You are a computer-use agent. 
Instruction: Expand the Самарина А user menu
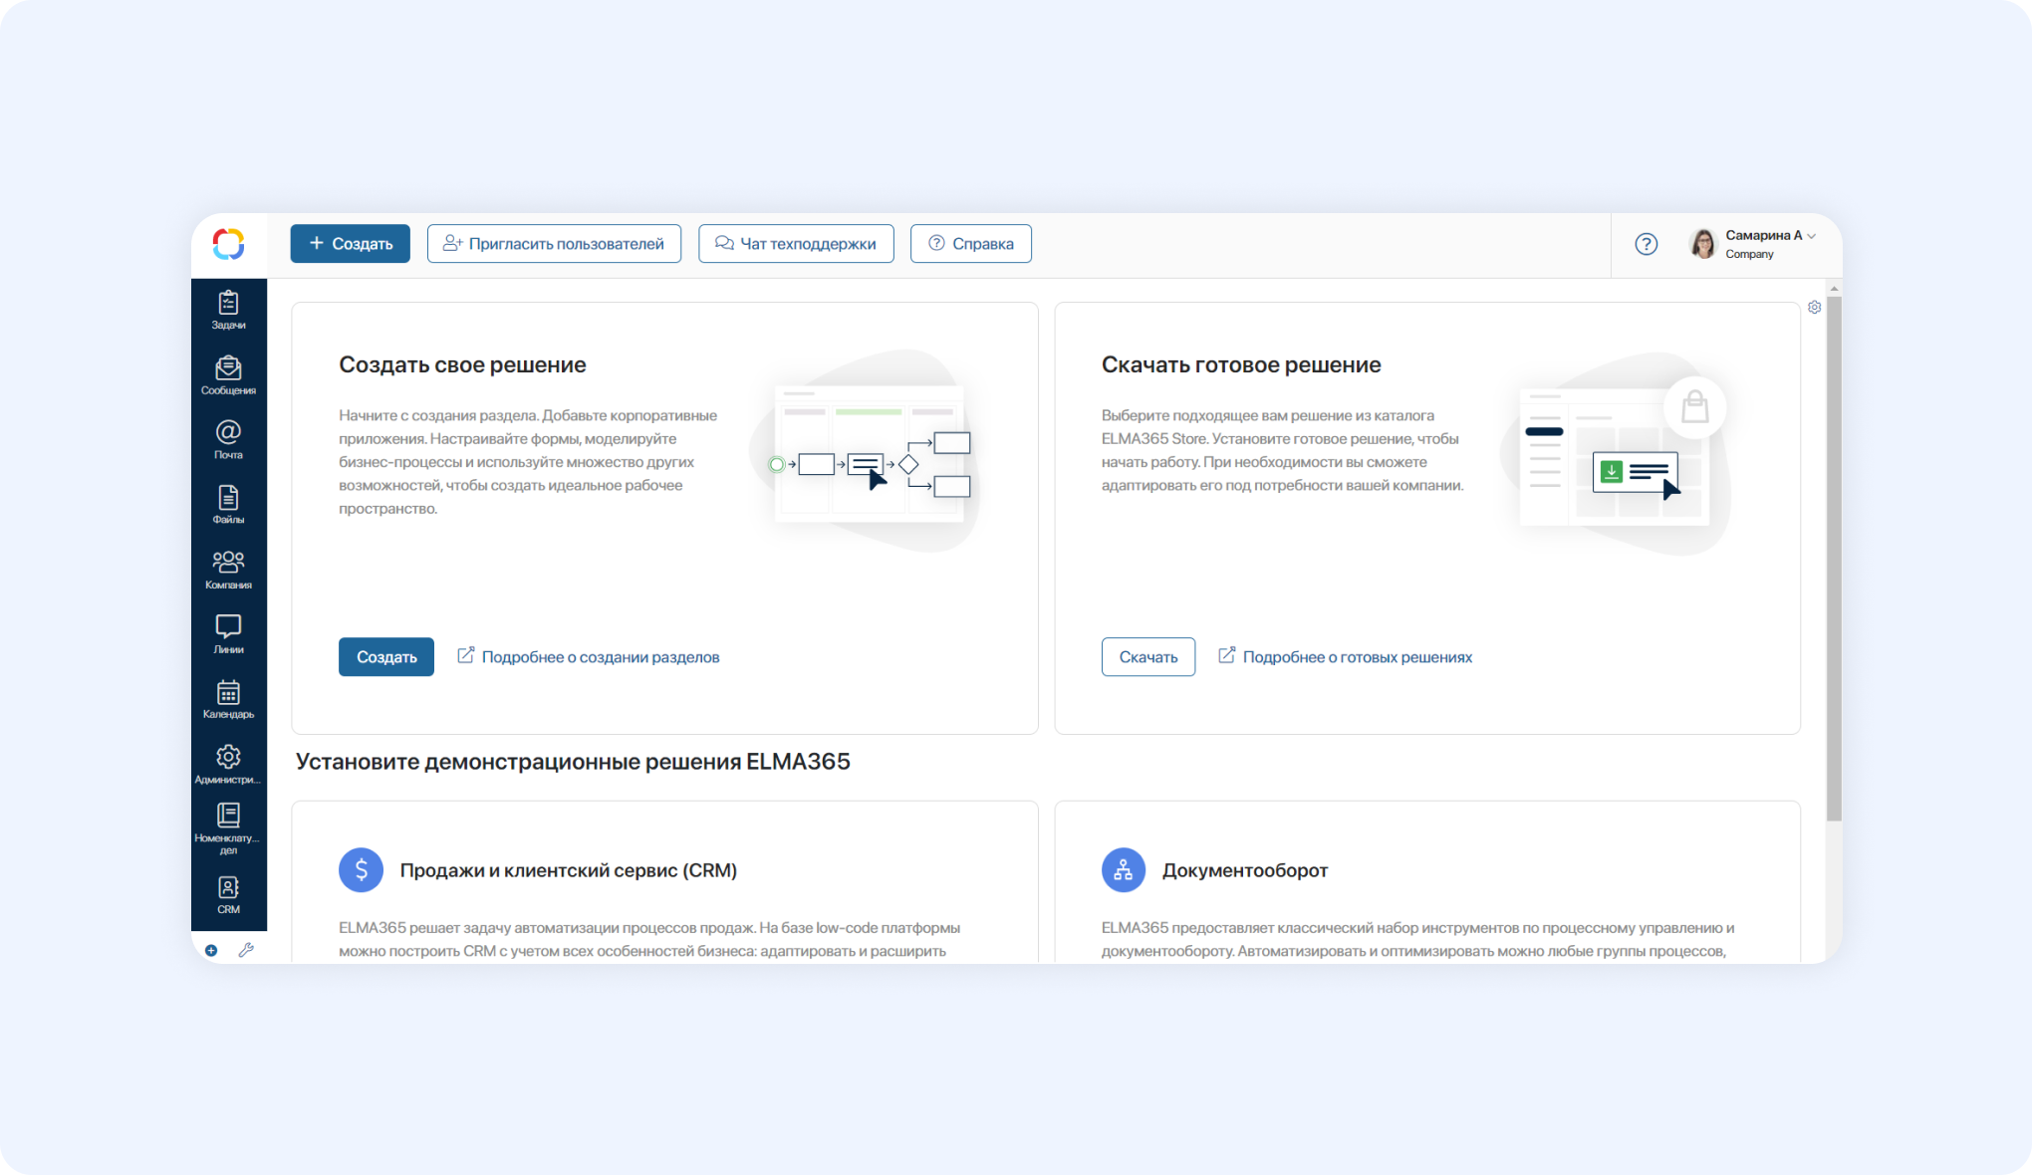(x=1771, y=236)
